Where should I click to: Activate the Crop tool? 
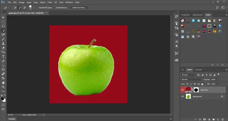pos(3,78)
